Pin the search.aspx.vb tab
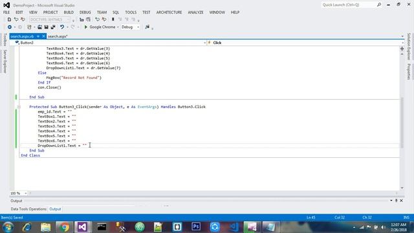This screenshot has width=414, height=233. (x=38, y=36)
